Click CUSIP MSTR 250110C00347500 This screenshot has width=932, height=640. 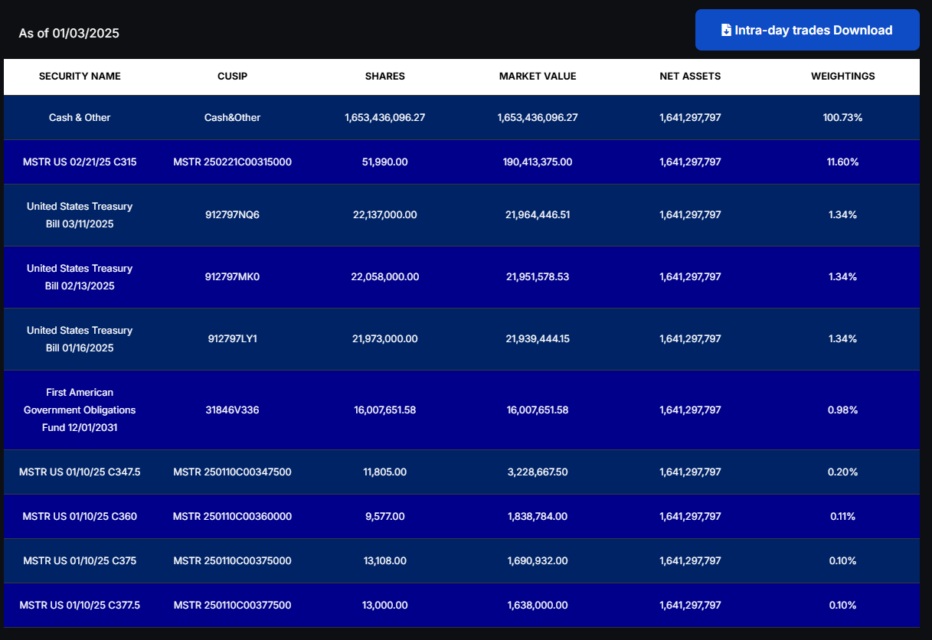[232, 472]
